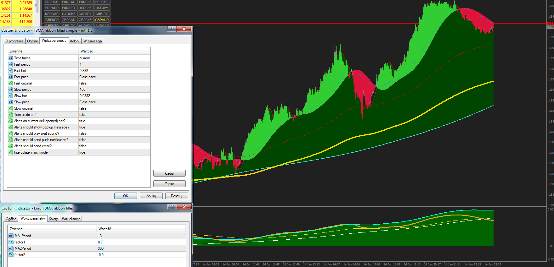Click the icon next to Fast price
The height and width of the screenshot is (267, 554).
[x=10, y=77]
